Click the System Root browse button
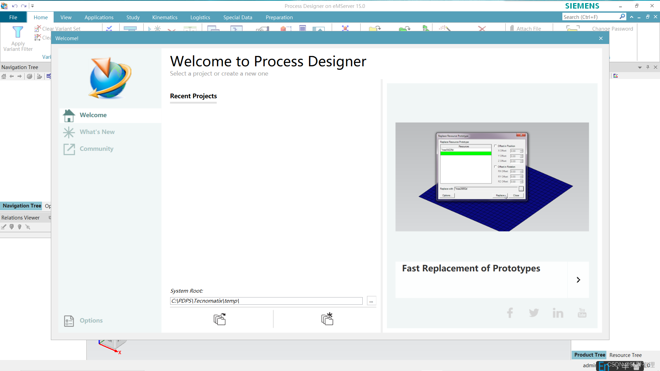Viewport: 660px width, 371px height. [x=371, y=301]
